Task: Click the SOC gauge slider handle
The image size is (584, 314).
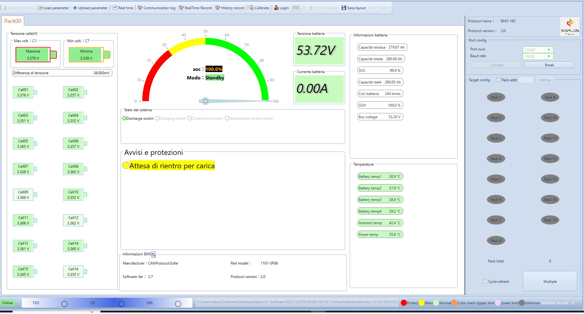Action: tap(205, 101)
